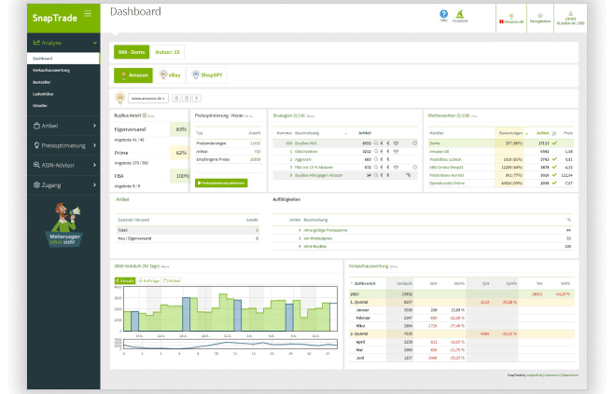Viewport: 614px width, 394px height.
Task: Click the first euro icon in BuyBox-MAX row
Action: 382,143
